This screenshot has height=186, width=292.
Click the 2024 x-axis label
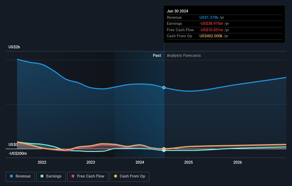click(140, 162)
